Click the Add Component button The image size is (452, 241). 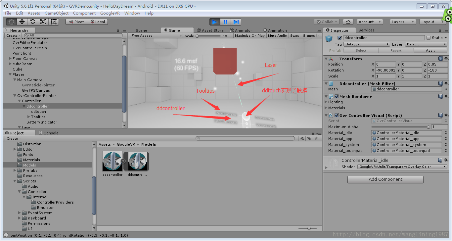[x=385, y=179]
